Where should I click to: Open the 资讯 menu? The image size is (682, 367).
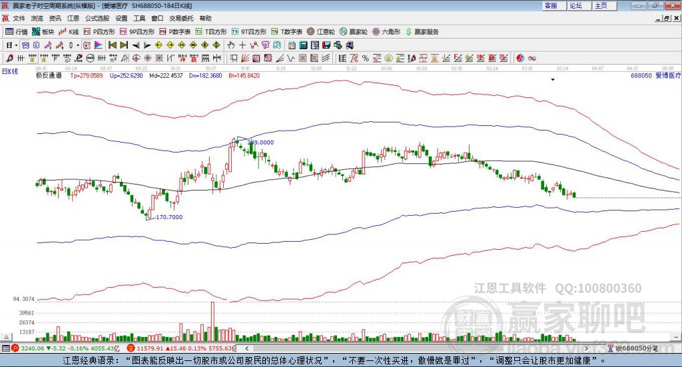tap(55, 18)
